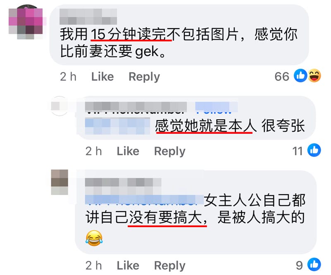Like the comment saying 感觉她就是本人
The width and height of the screenshot is (331, 275).
128,151
